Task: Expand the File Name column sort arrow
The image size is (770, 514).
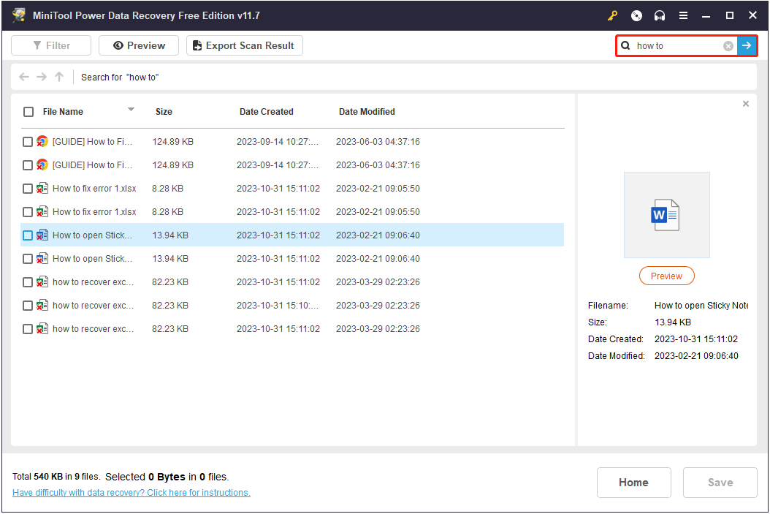Action: pyautogui.click(x=131, y=110)
